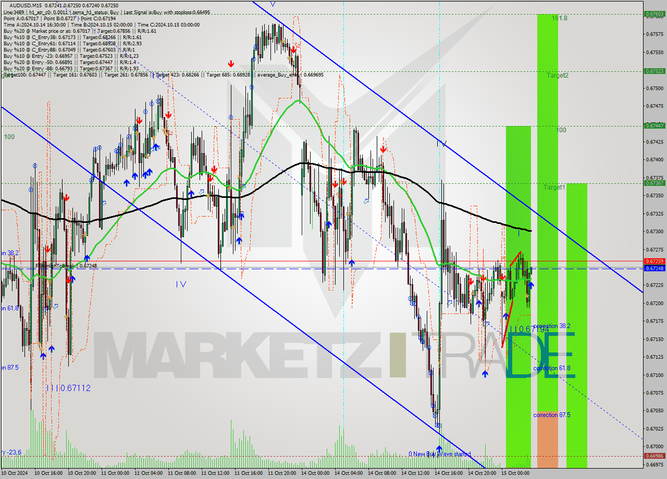
Task: Click the 0.67100 axis price
Action: coord(654,375)
